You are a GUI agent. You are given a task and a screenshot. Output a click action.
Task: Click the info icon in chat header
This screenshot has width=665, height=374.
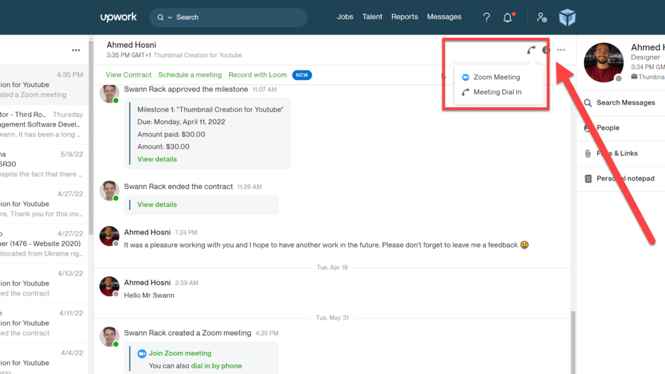[x=546, y=50]
